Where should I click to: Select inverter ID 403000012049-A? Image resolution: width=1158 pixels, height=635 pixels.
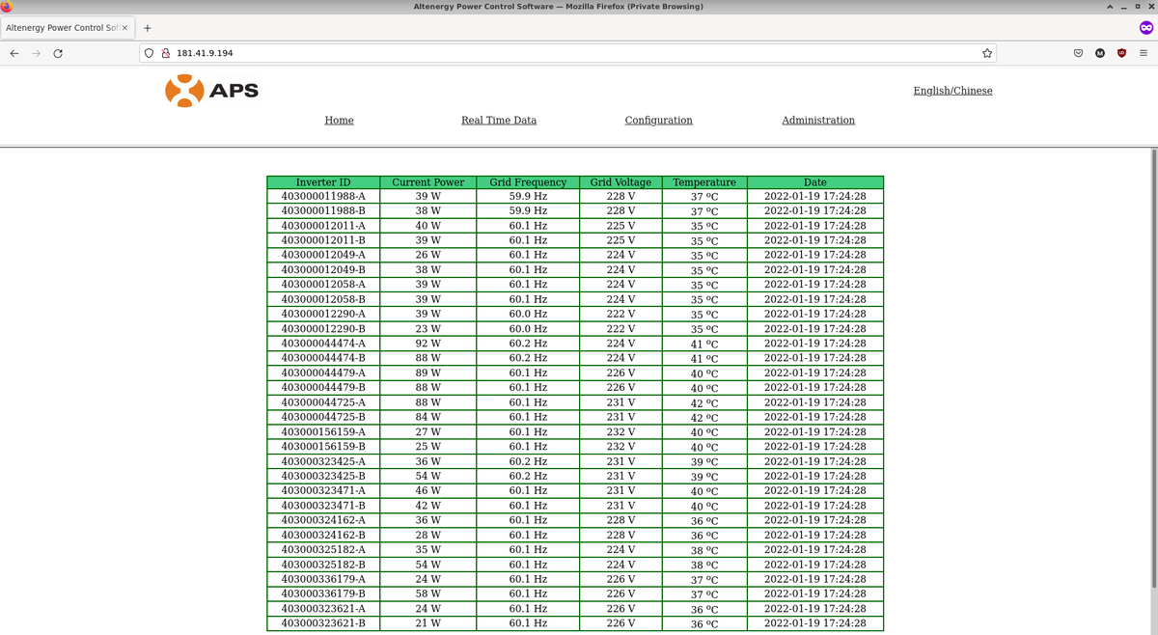[323, 255]
